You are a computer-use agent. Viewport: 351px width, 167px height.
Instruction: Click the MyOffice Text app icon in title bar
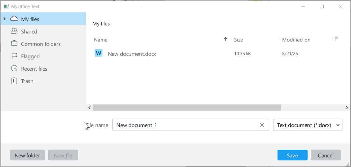(7, 6)
